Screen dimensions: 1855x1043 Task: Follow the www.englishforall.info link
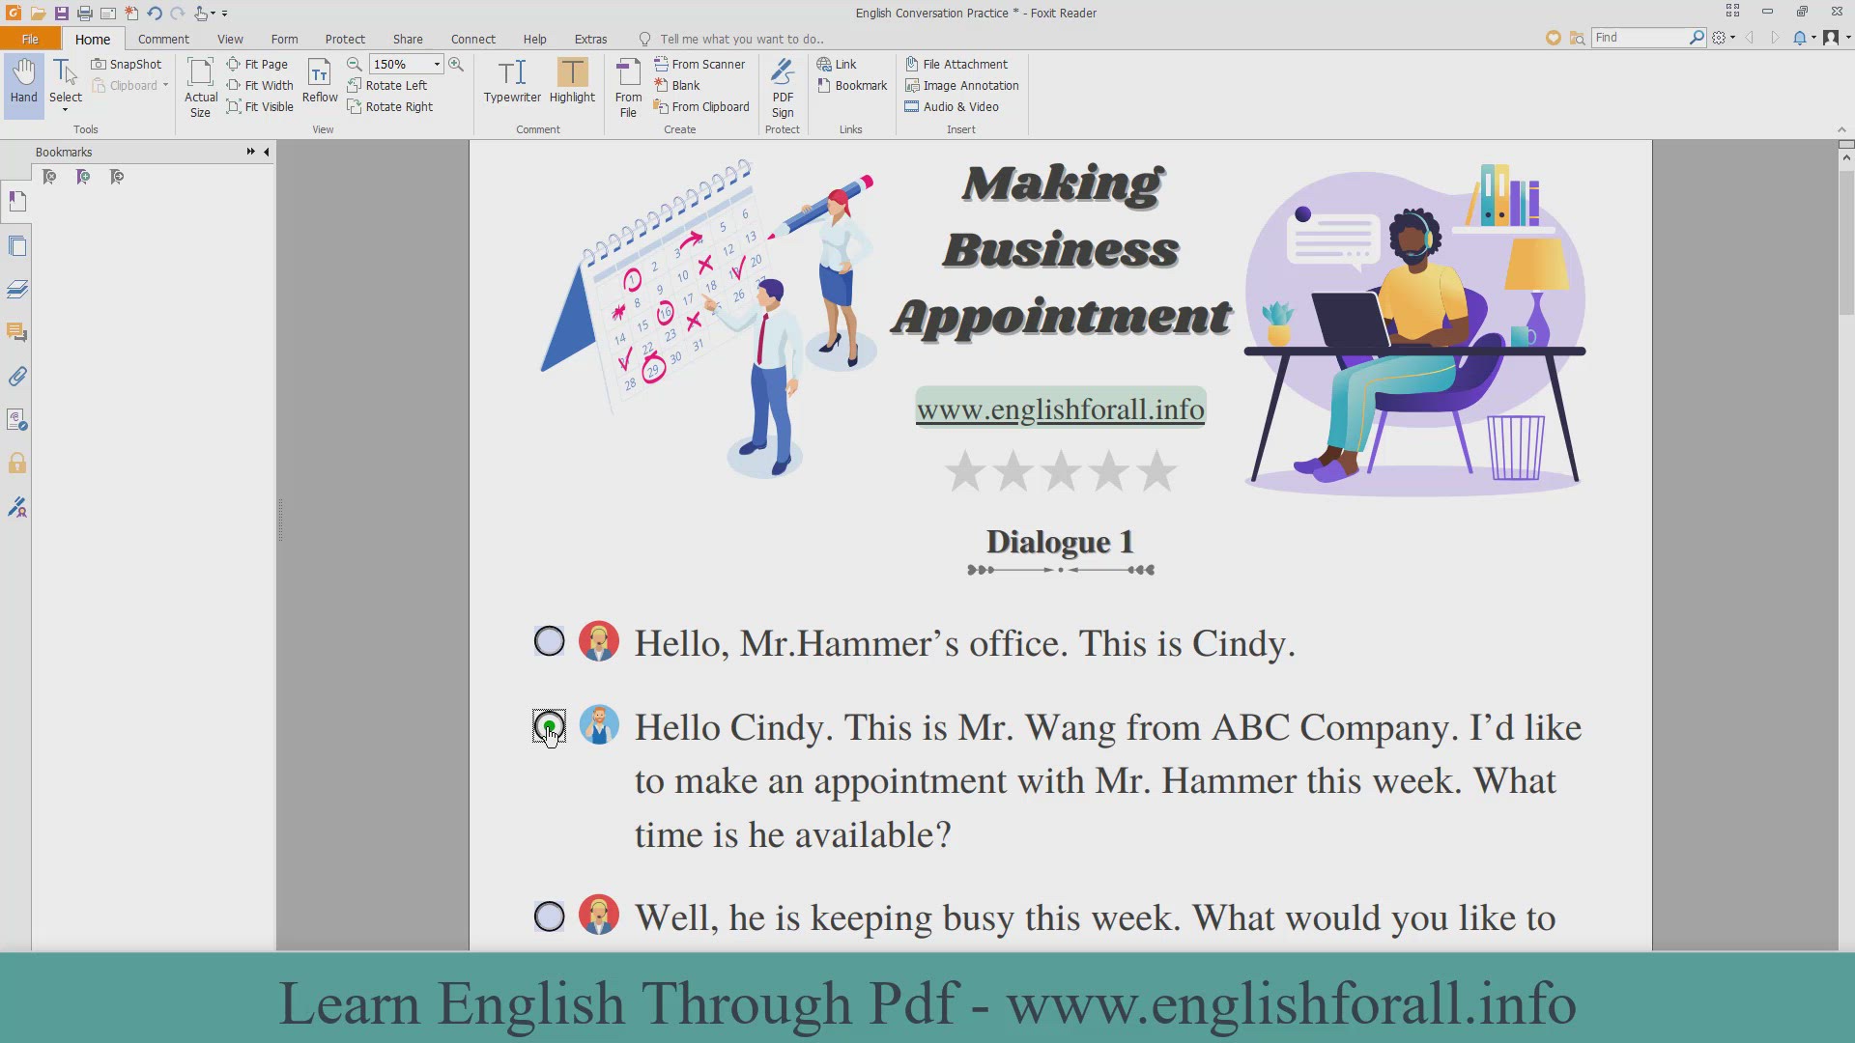point(1060,409)
